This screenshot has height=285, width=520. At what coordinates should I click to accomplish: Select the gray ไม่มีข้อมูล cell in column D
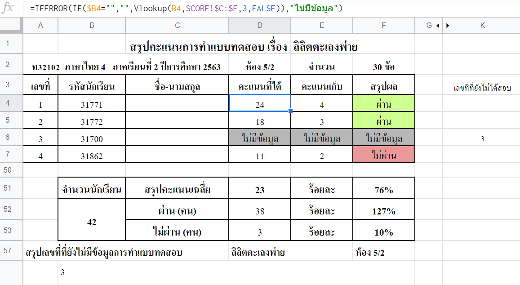[260, 138]
